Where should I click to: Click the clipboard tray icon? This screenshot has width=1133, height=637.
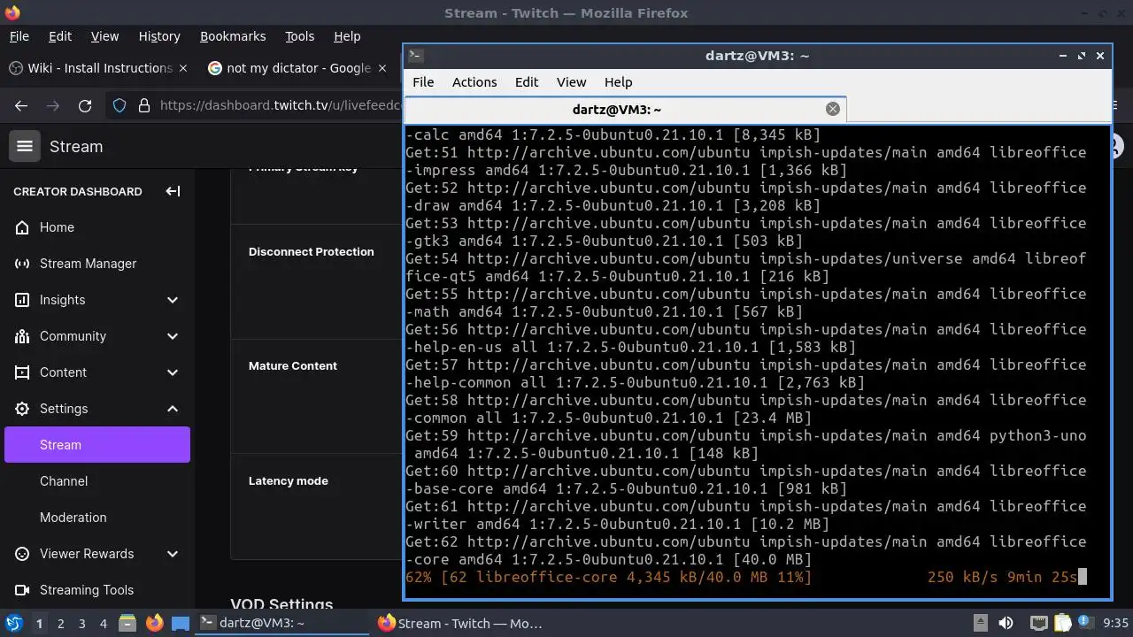(1062, 624)
